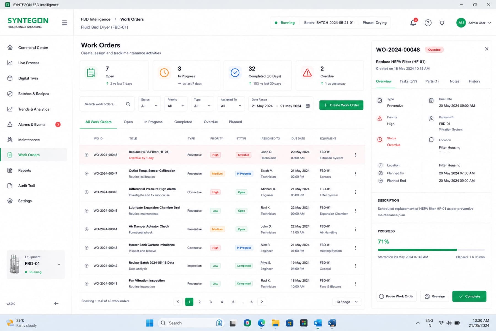Viewport: 496px width, 331px height.
Task: Click the Pause Work Order button
Action: coord(396,296)
